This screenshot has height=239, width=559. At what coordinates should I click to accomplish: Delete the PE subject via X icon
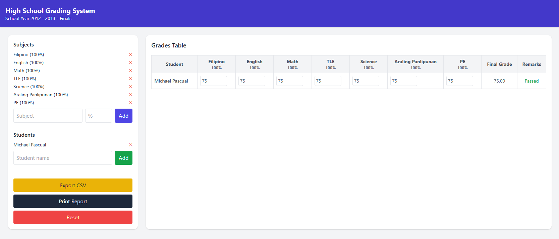pyautogui.click(x=130, y=103)
